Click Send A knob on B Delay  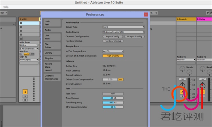click(202, 69)
